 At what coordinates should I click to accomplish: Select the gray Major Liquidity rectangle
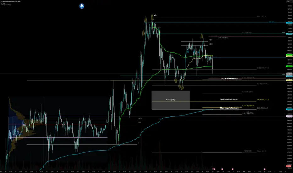coord(170,100)
